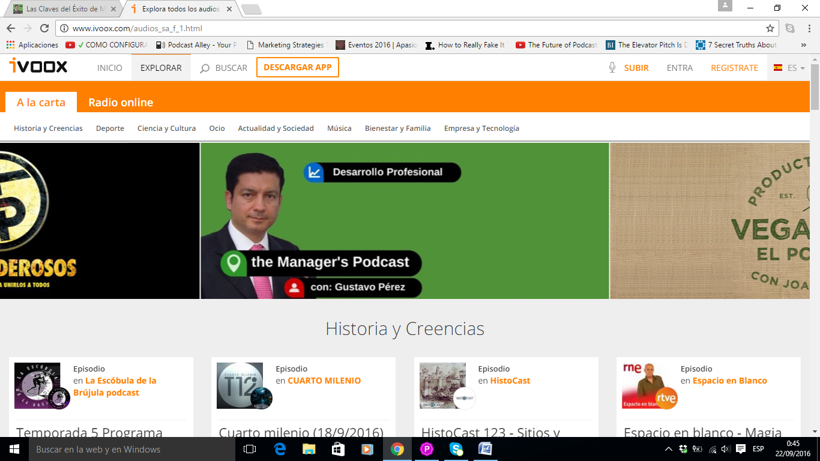Image resolution: width=820 pixels, height=461 pixels.
Task: Show more bookmarks with the chevron
Action: click(x=804, y=45)
